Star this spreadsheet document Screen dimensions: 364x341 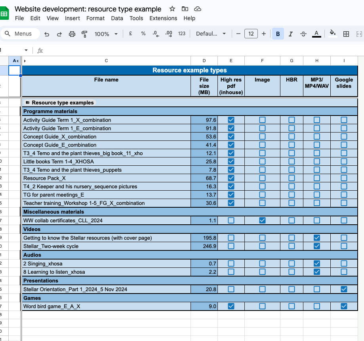tap(172, 9)
